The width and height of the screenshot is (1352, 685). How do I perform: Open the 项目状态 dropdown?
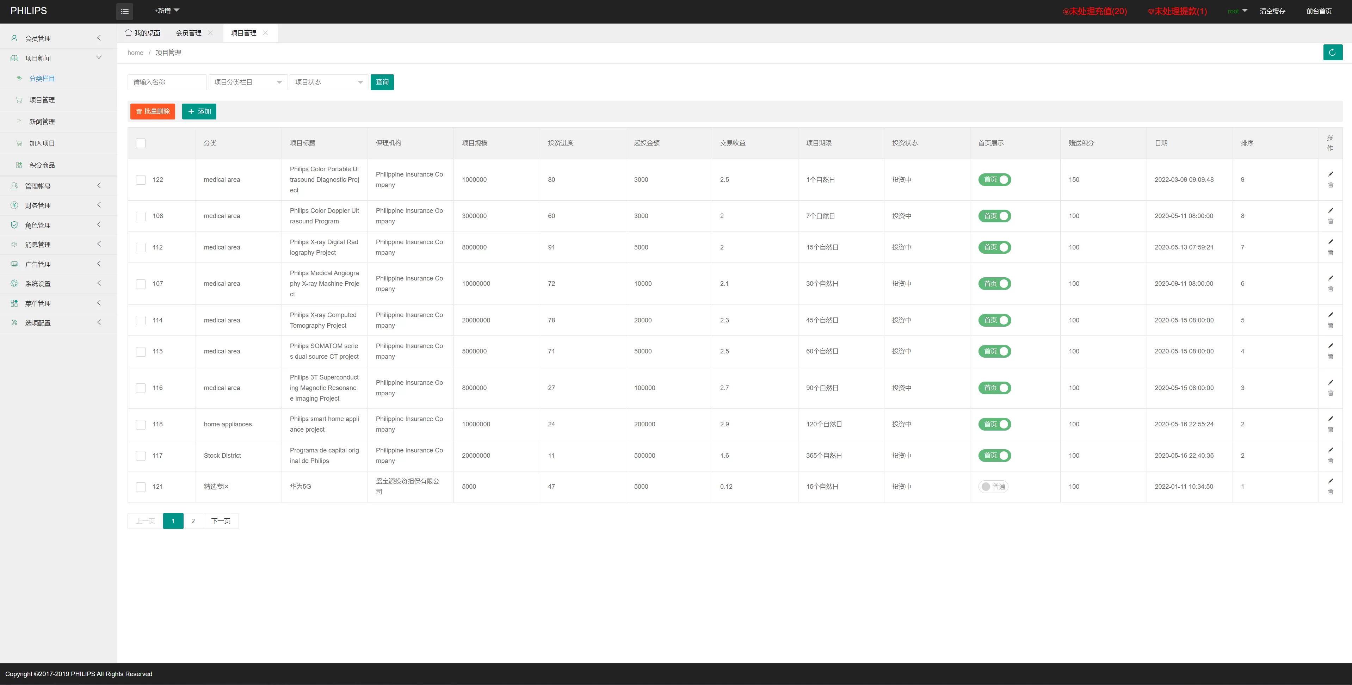[x=328, y=82]
